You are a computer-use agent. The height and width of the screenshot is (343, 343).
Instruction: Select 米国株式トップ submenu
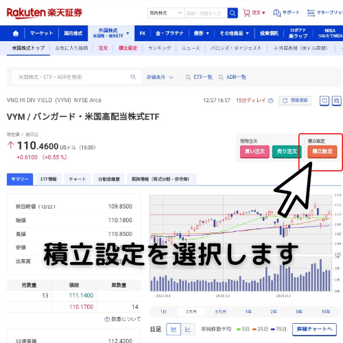pyautogui.click(x=28, y=48)
